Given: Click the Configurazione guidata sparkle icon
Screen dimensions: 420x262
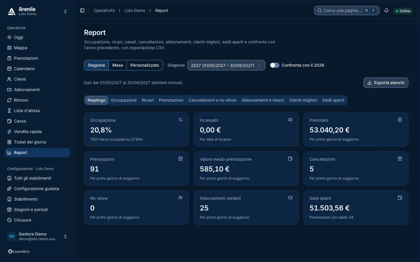Looking at the screenshot, I should coord(9,189).
